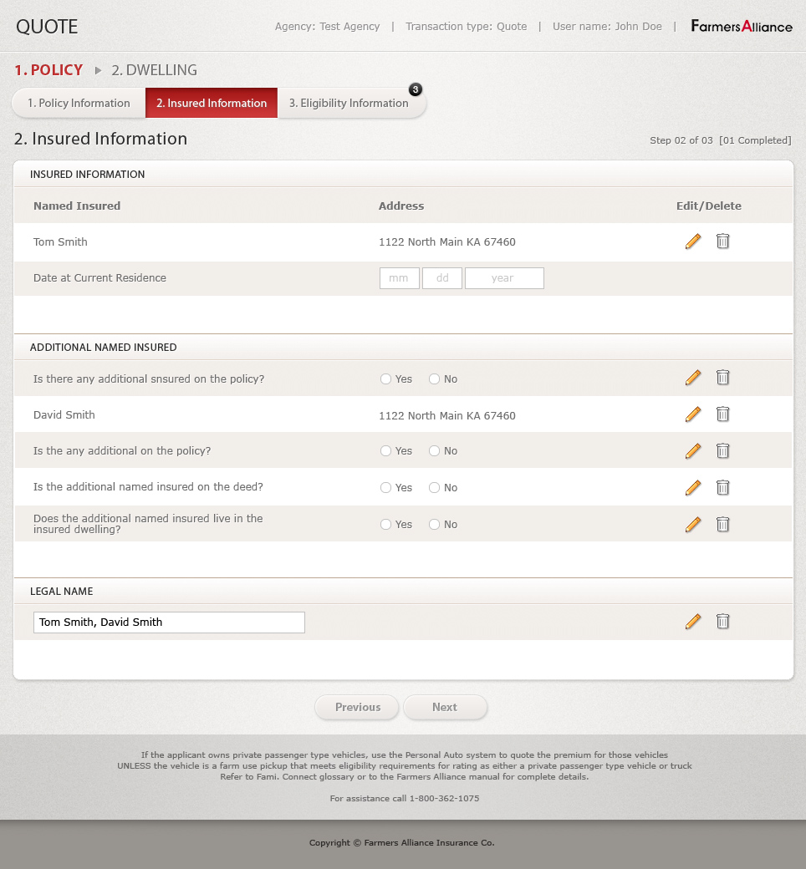Viewport: 806px width, 869px height.
Task: Delete the 'additional snsured on the policy' row
Action: 722,378
